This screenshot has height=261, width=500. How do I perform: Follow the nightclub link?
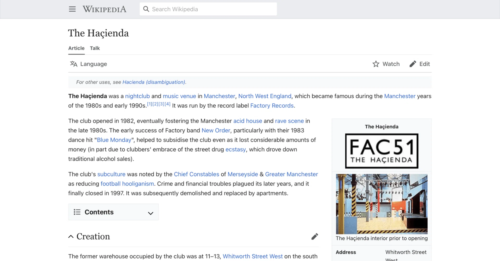pyautogui.click(x=137, y=96)
